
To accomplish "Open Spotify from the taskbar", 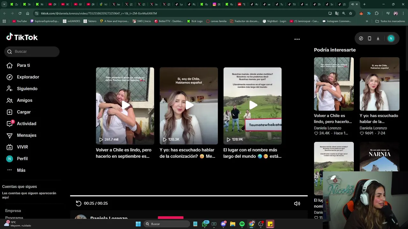I will click(242, 224).
